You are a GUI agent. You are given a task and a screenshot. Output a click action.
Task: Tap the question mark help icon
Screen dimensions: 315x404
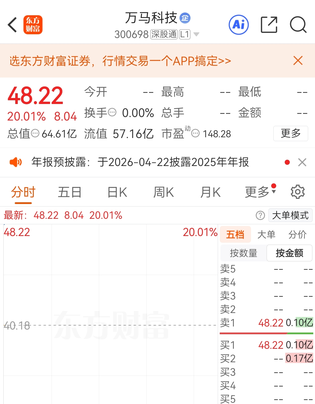coord(260,215)
